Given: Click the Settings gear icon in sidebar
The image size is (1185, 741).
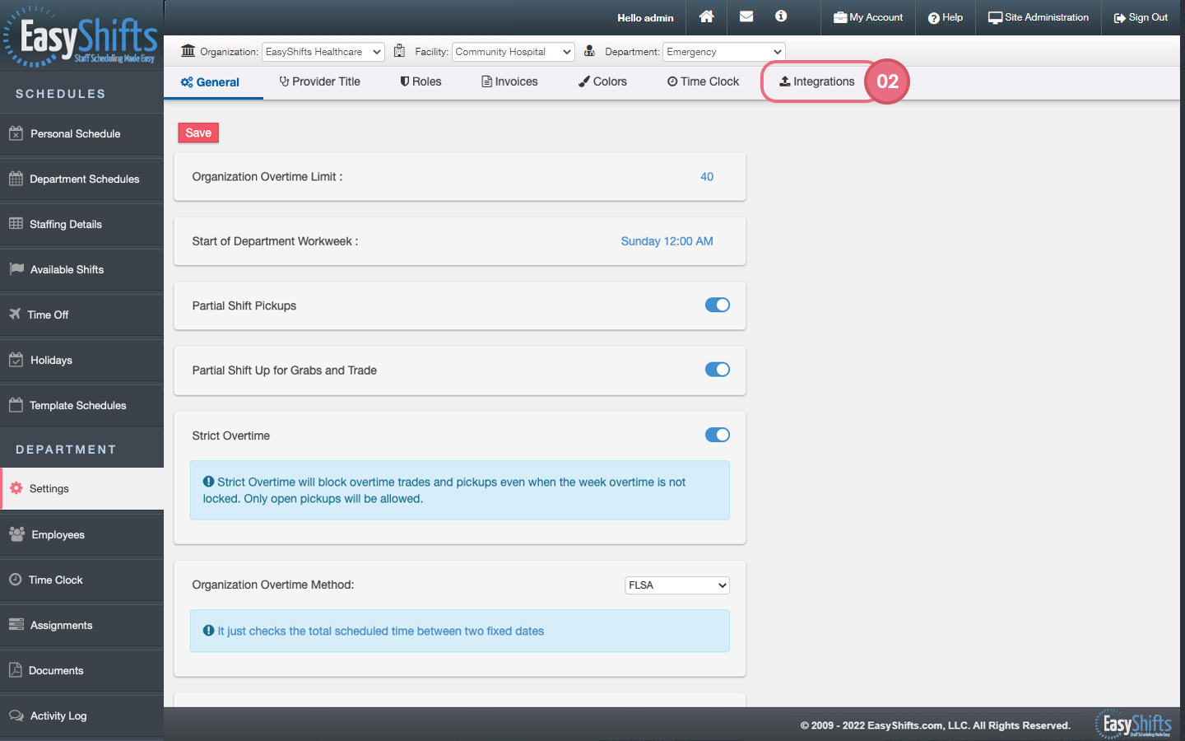Looking at the screenshot, I should [x=16, y=488].
